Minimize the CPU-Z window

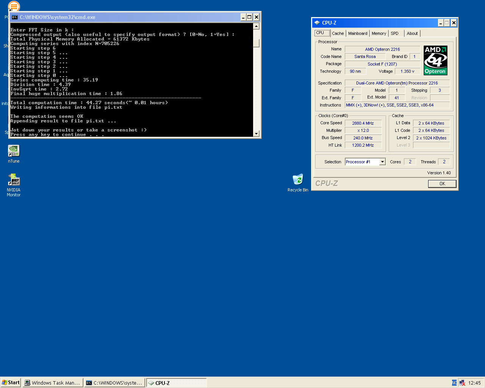pos(441,23)
